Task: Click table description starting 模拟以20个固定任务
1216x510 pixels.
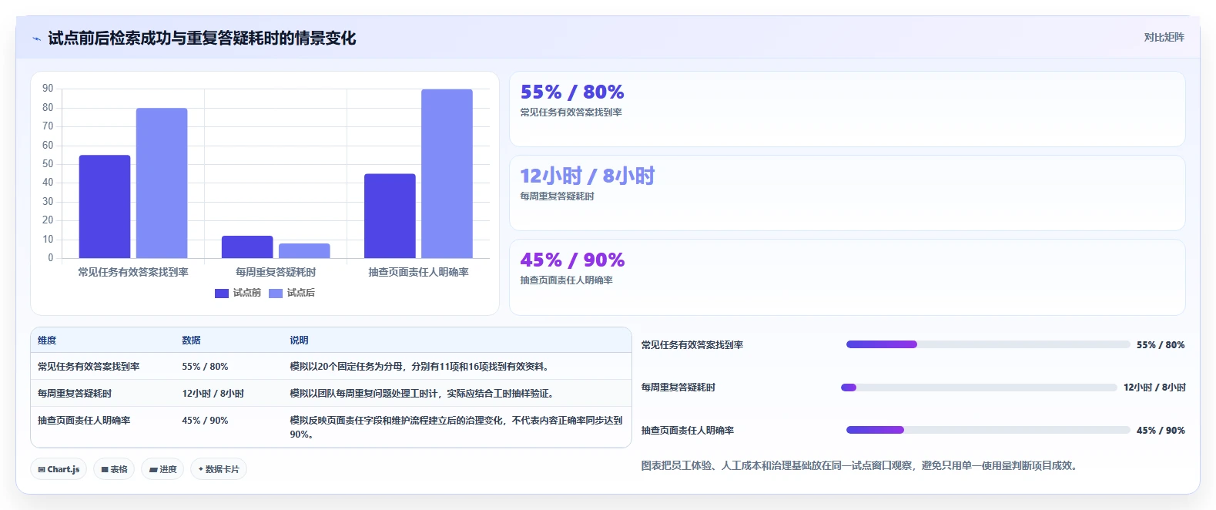Action: tap(419, 367)
